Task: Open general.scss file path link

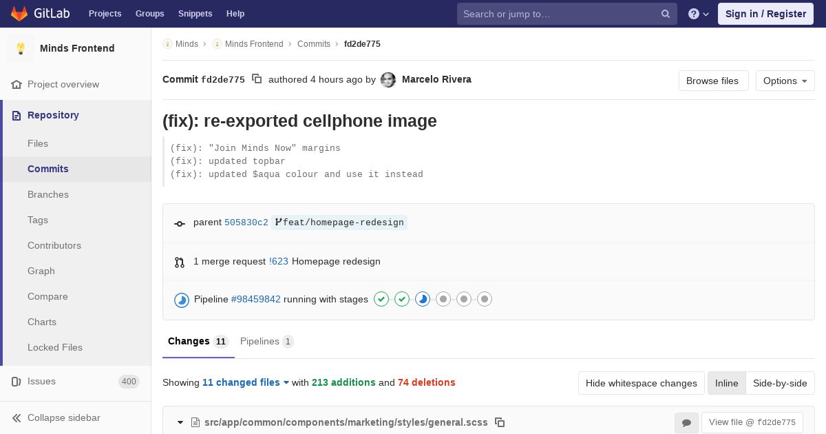Action: coord(346,422)
